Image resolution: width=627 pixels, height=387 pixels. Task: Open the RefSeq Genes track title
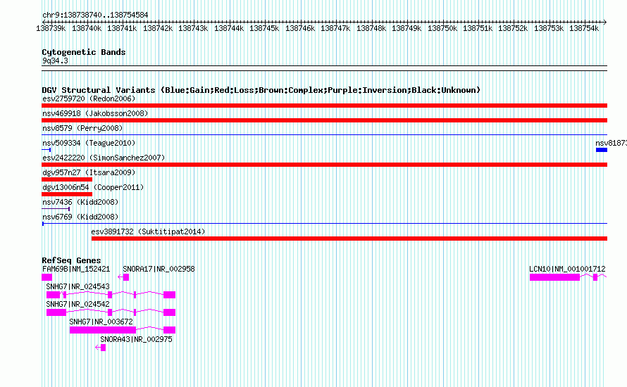71,260
